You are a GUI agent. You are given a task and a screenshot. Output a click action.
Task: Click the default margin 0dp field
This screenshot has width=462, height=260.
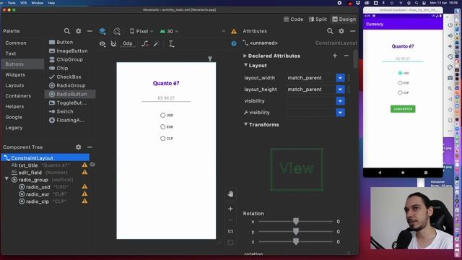pyautogui.click(x=128, y=43)
